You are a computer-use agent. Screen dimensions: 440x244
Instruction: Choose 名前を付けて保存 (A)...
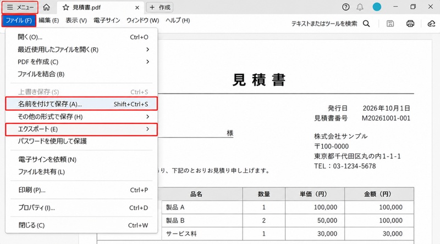click(x=81, y=104)
